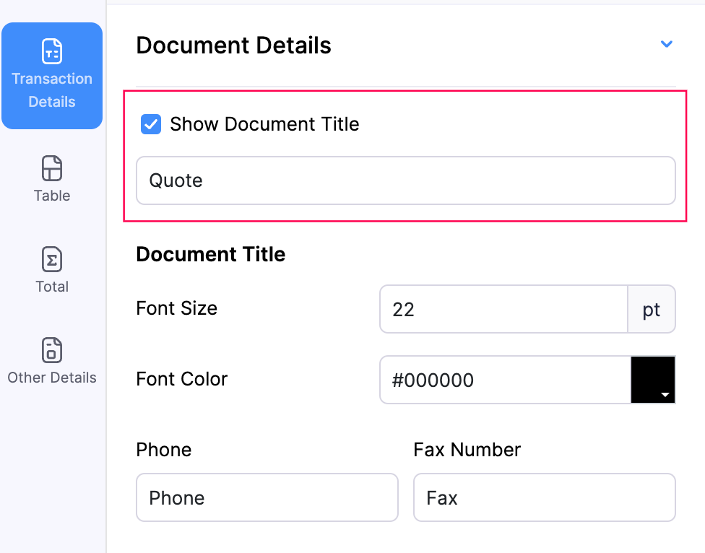This screenshot has width=705, height=553.
Task: Click the Document Title heading
Action: (x=210, y=254)
